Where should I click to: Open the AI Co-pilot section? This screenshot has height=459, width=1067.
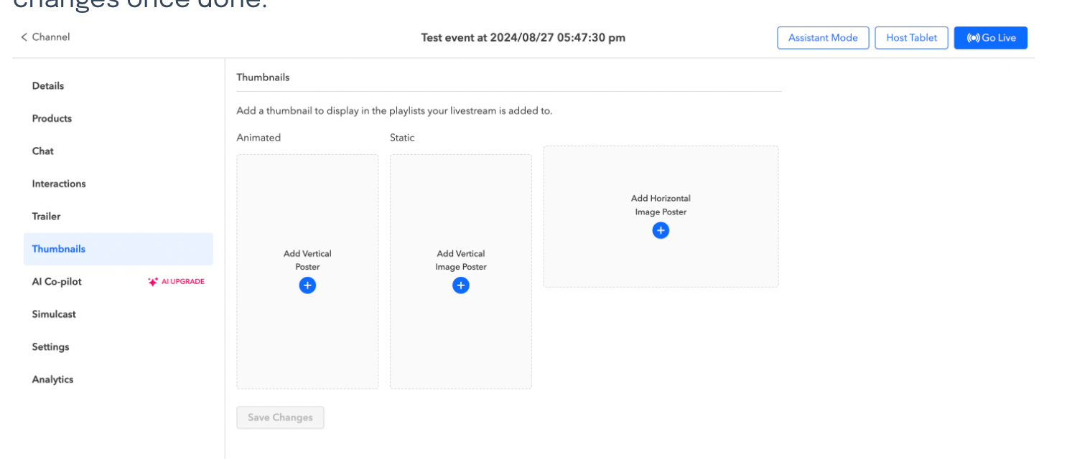[56, 281]
